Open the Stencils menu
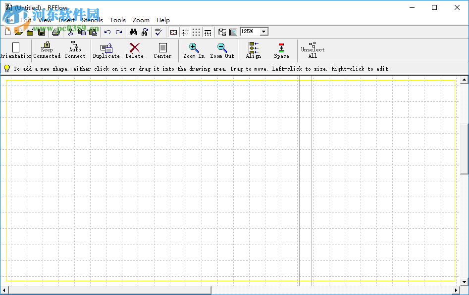Screen dimensions: 469x295 click(x=92, y=20)
